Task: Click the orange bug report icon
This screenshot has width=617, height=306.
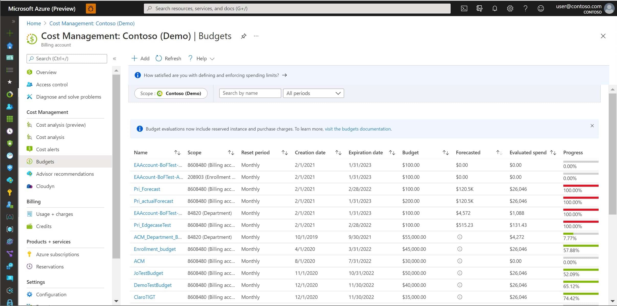Action: (91, 8)
